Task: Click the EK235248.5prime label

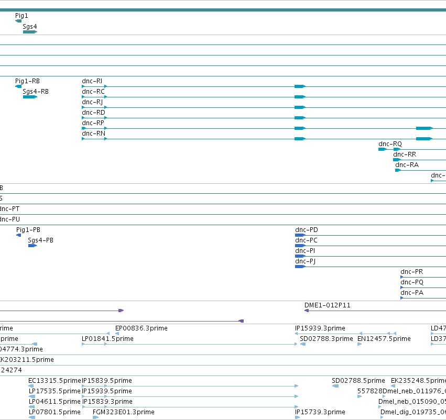Action: (418, 381)
